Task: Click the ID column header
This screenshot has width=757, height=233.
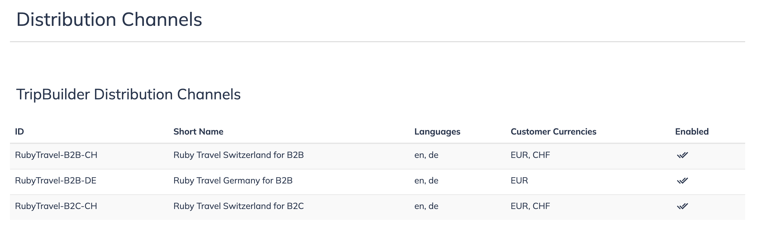Action: coord(19,131)
